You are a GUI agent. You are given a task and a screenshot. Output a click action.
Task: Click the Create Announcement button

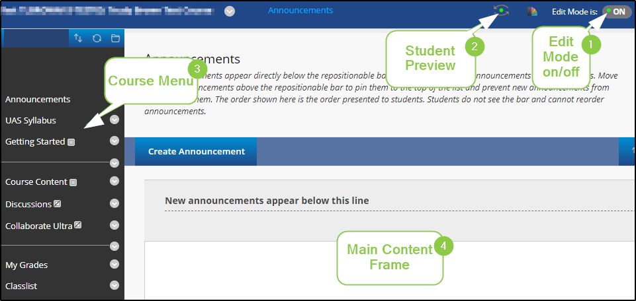point(197,151)
